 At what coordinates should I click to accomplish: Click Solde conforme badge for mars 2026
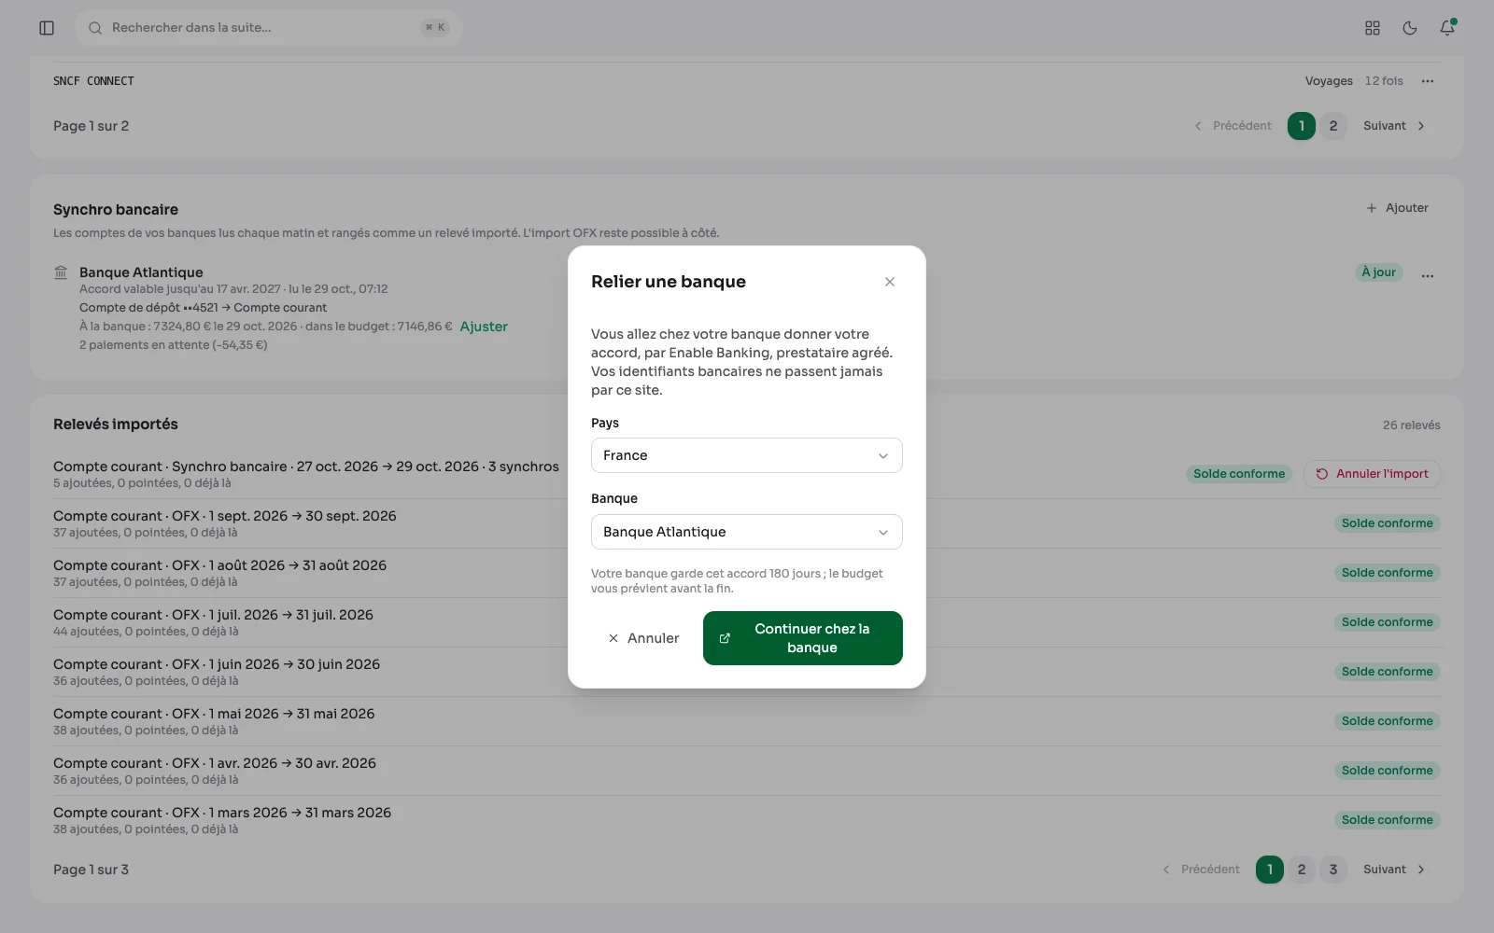[x=1387, y=820]
